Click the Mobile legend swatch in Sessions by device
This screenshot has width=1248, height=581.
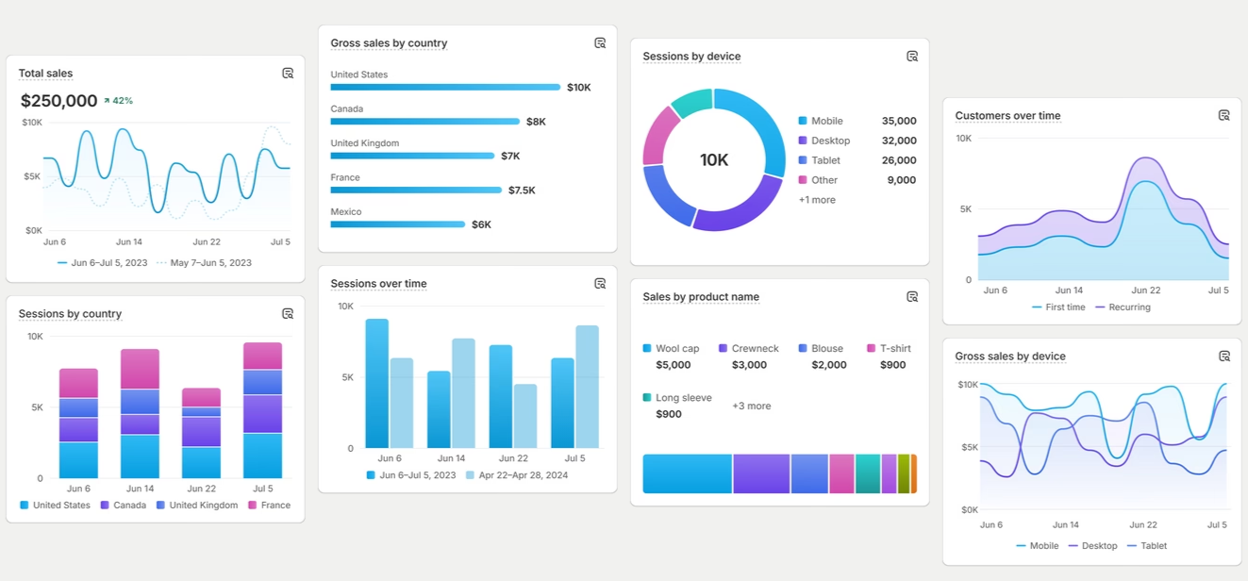803,121
